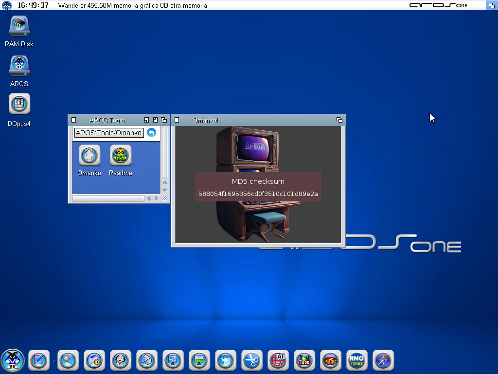The height and width of the screenshot is (374, 498).
Task: Launch the scissors tool in the dock
Action: click(x=251, y=360)
